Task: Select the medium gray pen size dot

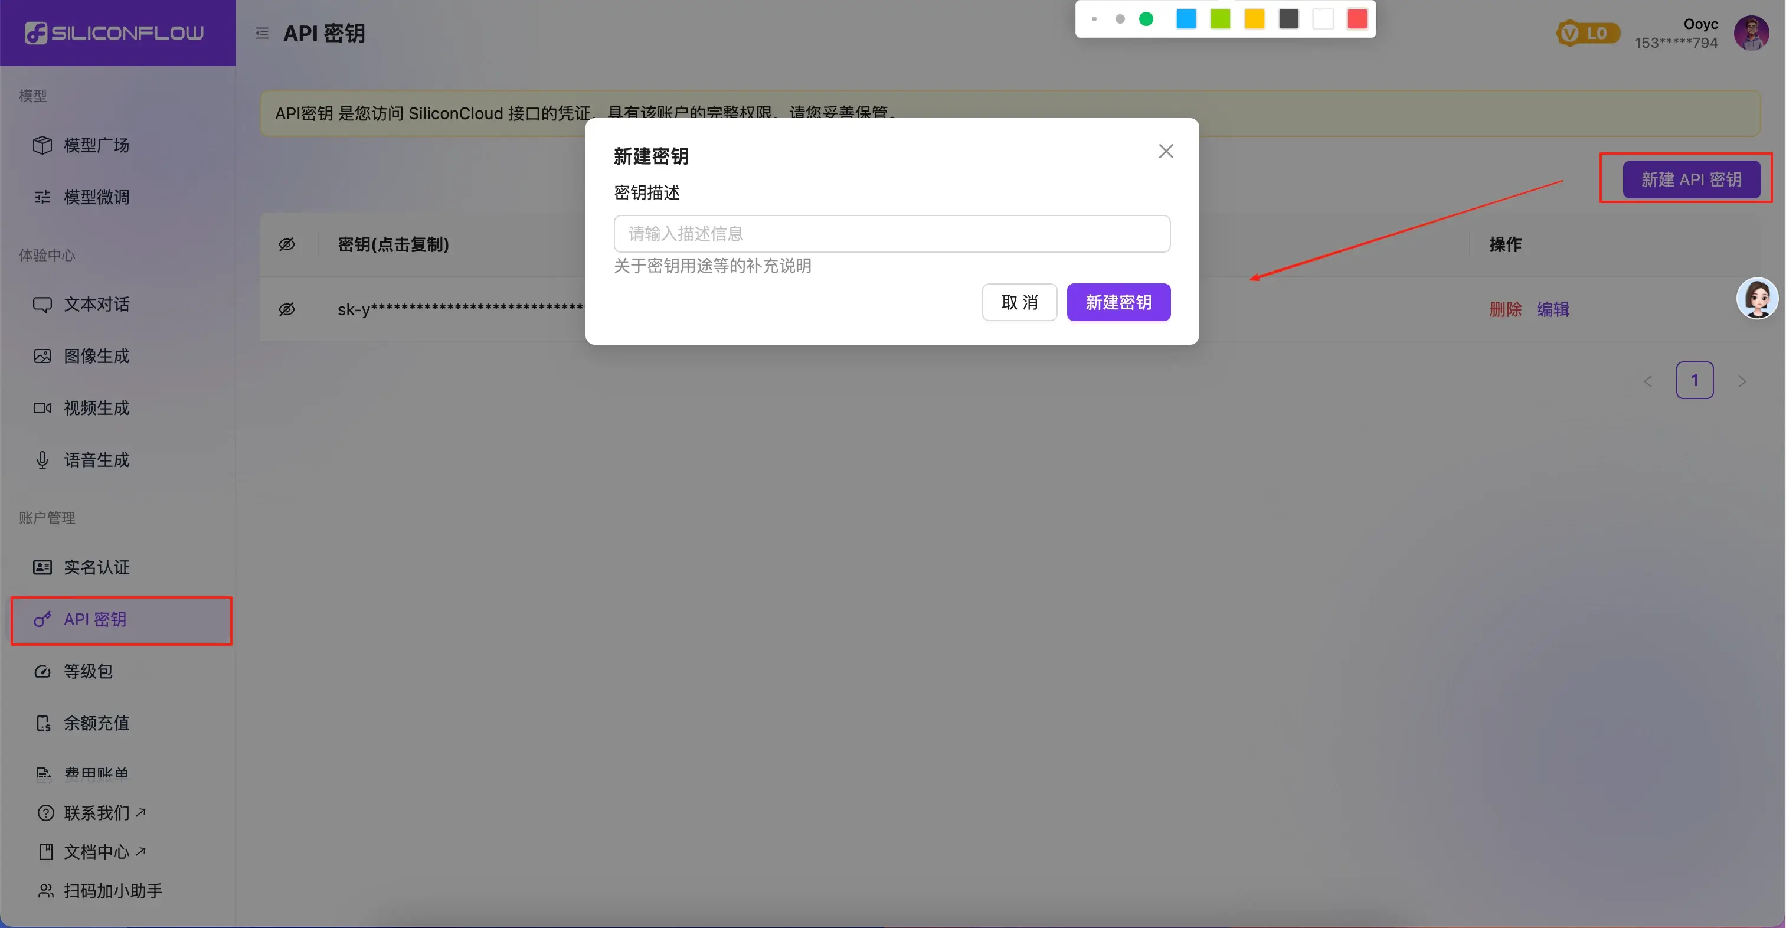Action: pos(1120,19)
